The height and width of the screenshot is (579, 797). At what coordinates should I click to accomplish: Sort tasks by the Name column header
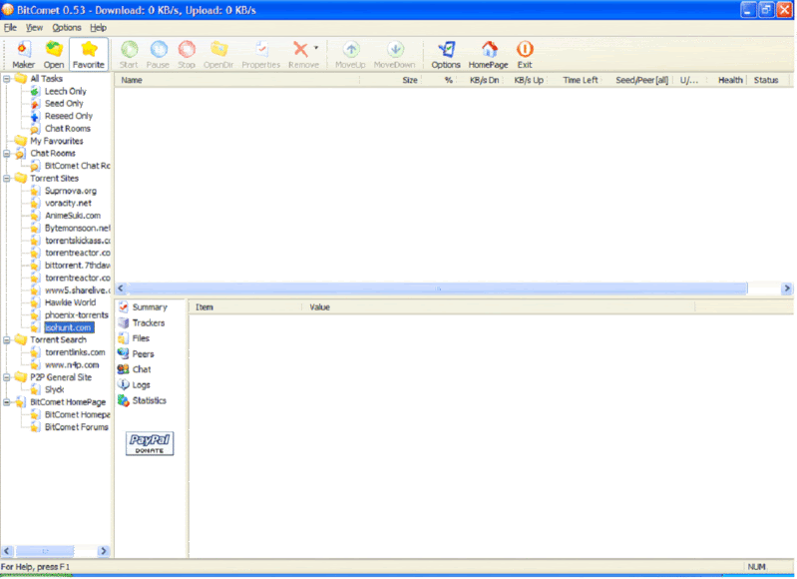[132, 80]
